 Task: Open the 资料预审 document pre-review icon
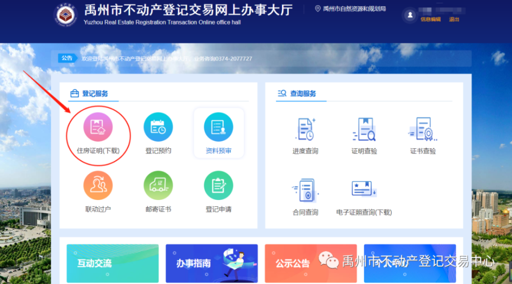[219, 127]
